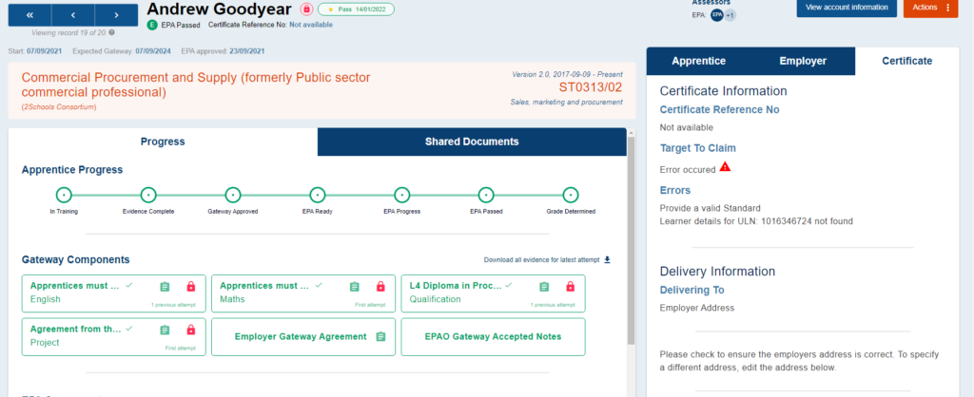Go to first record with double-arrow button

[x=30, y=15]
